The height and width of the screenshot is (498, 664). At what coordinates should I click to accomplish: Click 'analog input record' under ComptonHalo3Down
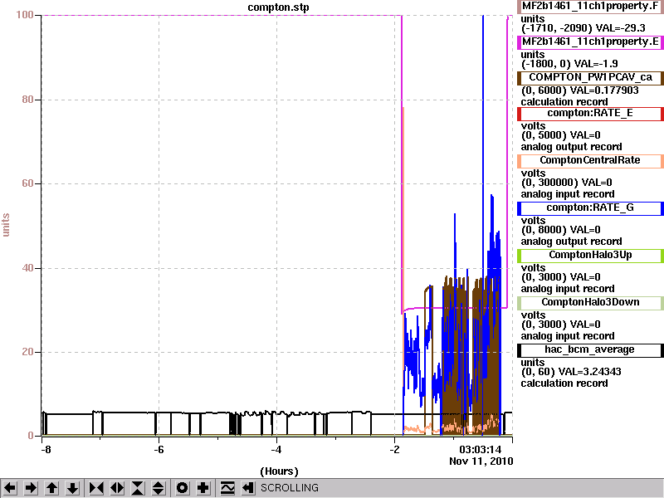click(x=568, y=336)
